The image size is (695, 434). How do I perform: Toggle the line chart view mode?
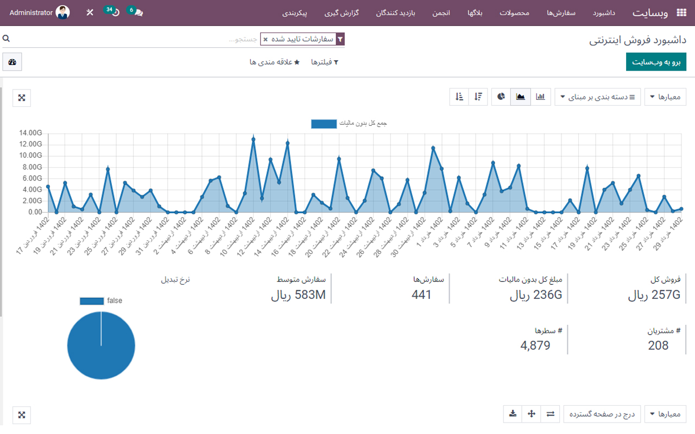pos(520,97)
